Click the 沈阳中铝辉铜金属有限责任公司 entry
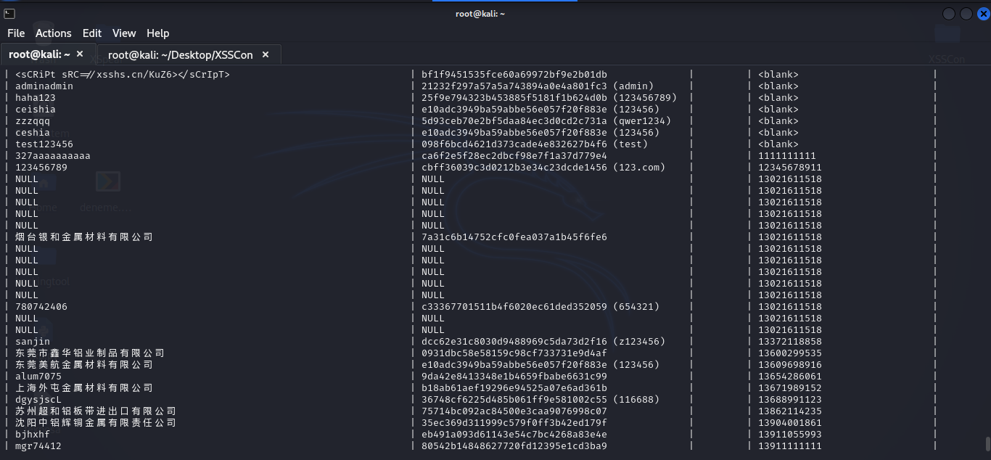991x460 pixels. 96,423
